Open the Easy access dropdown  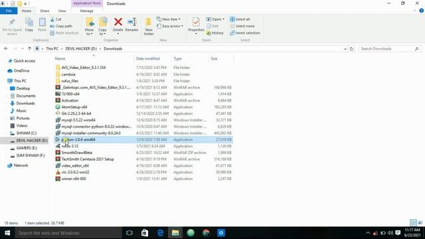click(170, 26)
